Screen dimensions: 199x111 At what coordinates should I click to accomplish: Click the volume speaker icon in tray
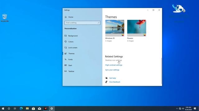(183, 109)
